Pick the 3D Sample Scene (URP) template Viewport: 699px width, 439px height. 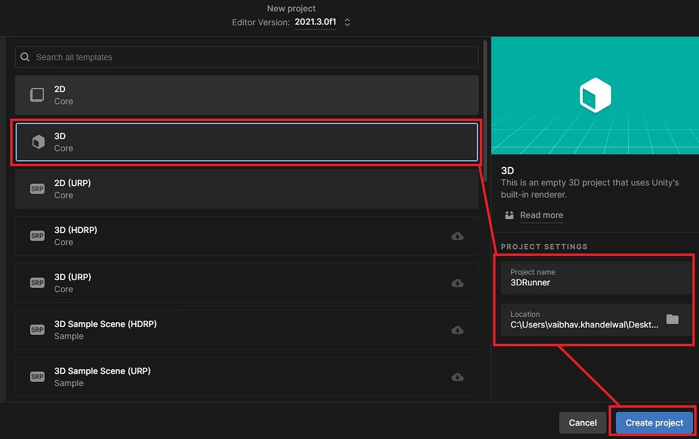(x=246, y=377)
